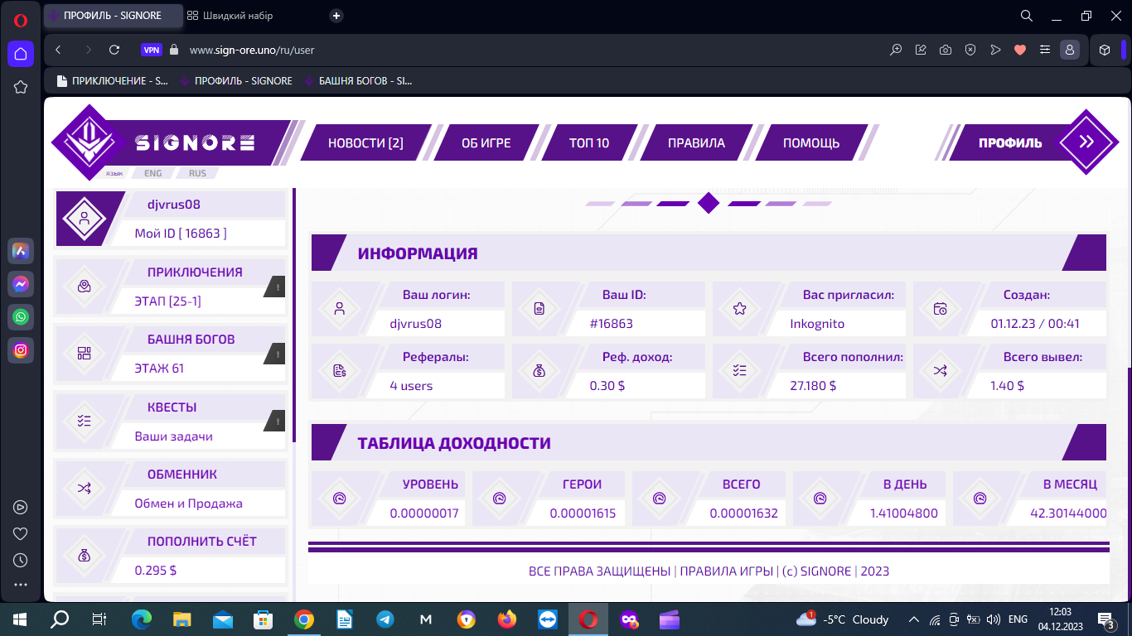Click the double-chevron icon beside ПРОФИЛЬ
The width and height of the screenshot is (1132, 636).
coord(1087,142)
